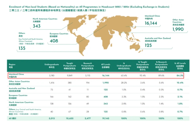Click the Taught Postgraduate column header
The height and width of the screenshot is (127, 196).
coord(72,65)
